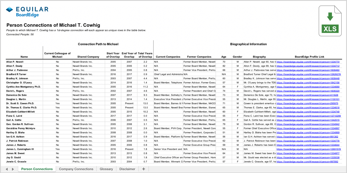Select Yes in Dr. Scott S. Cowen row

57,104
